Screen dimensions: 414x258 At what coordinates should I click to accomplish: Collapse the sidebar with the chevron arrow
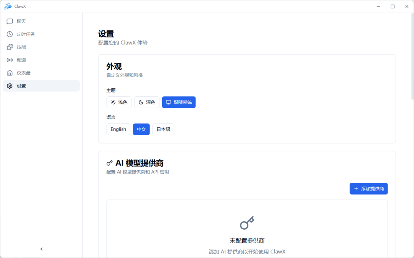[x=41, y=249]
